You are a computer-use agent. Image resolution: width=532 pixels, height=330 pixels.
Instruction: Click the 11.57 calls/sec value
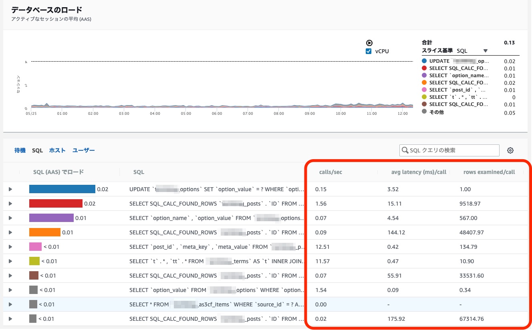click(322, 261)
